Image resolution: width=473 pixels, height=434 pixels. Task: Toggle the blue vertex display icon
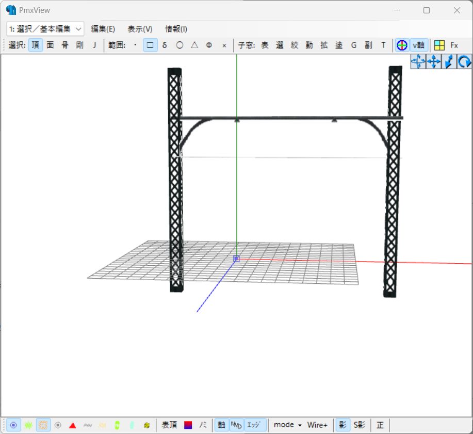click(x=13, y=425)
